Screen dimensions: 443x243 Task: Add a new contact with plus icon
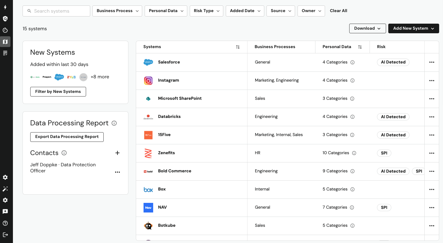click(x=117, y=153)
